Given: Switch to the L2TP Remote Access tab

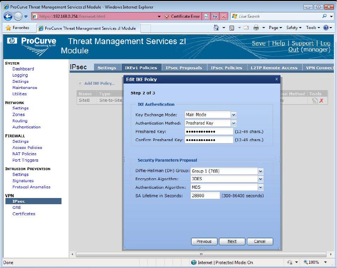Looking at the screenshot, I should 274,68.
